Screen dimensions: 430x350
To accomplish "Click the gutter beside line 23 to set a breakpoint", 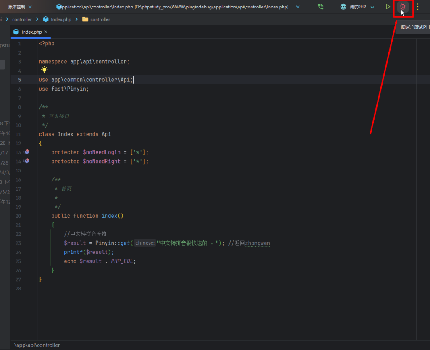I will 25,243.
